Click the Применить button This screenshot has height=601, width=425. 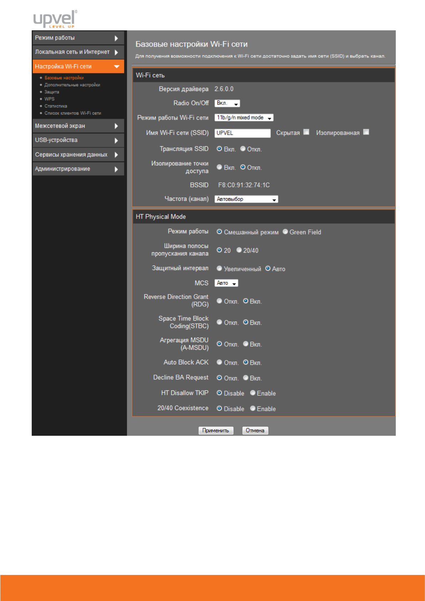(216, 430)
